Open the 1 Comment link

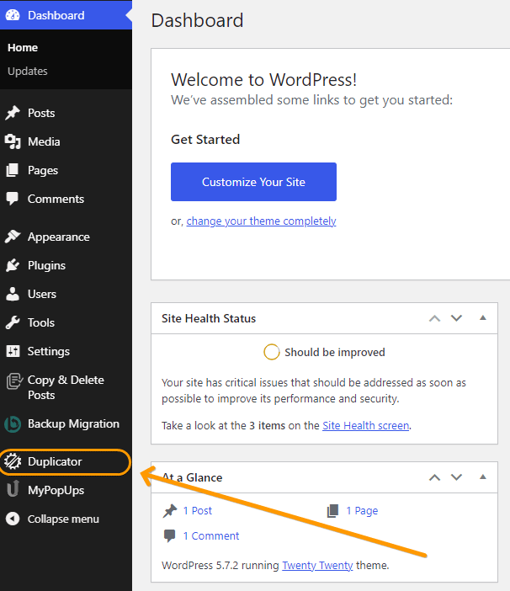pyautogui.click(x=210, y=535)
